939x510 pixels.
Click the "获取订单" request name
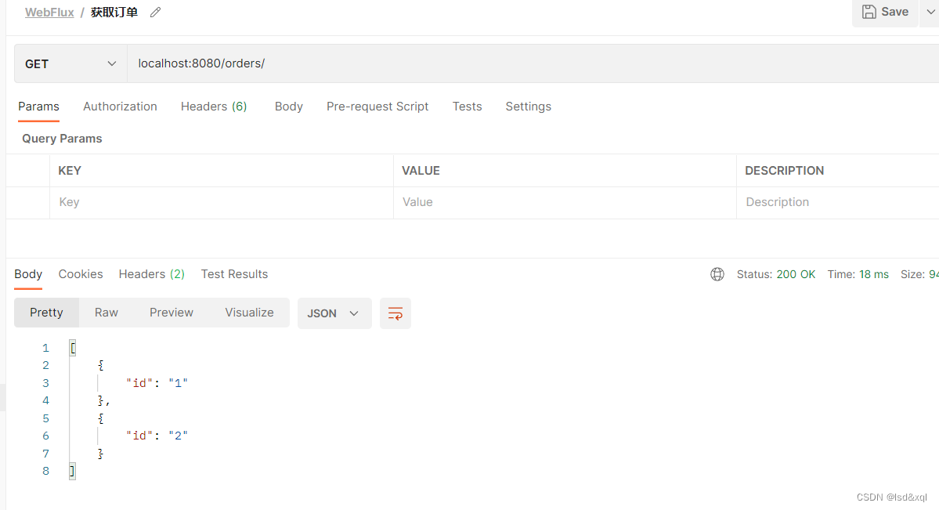[x=114, y=12]
